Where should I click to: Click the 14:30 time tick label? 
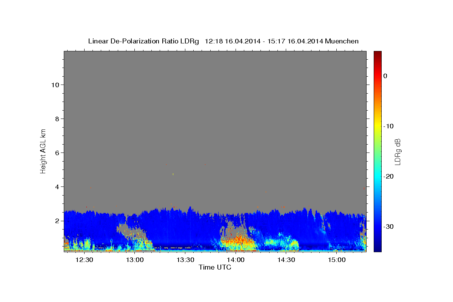[286, 260]
